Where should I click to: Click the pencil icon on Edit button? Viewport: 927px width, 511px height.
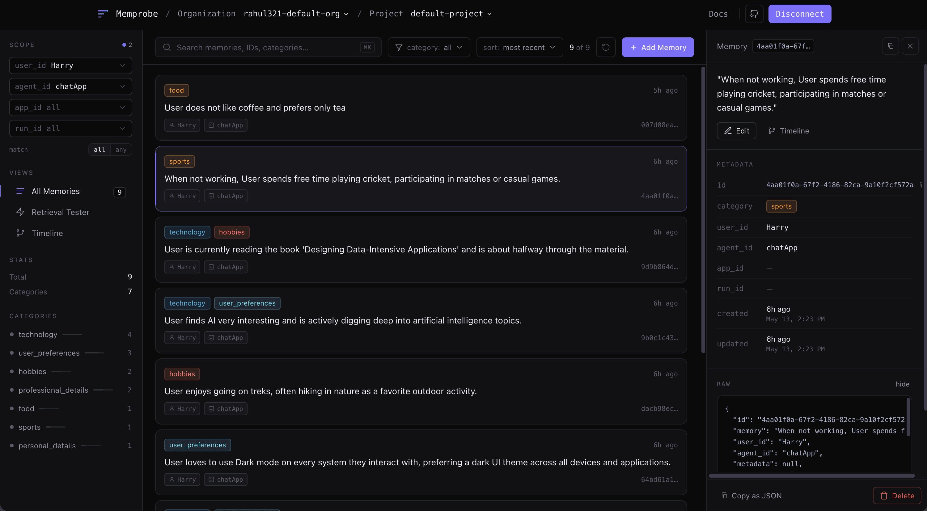click(728, 131)
